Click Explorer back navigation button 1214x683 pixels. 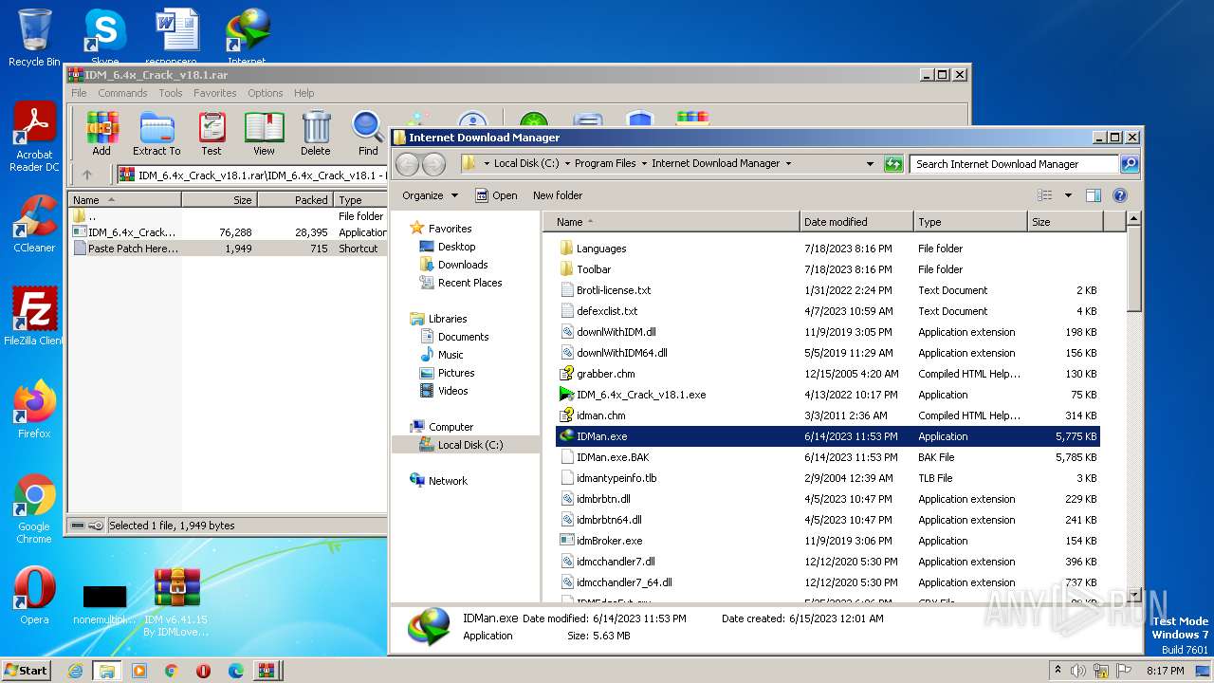(407, 164)
